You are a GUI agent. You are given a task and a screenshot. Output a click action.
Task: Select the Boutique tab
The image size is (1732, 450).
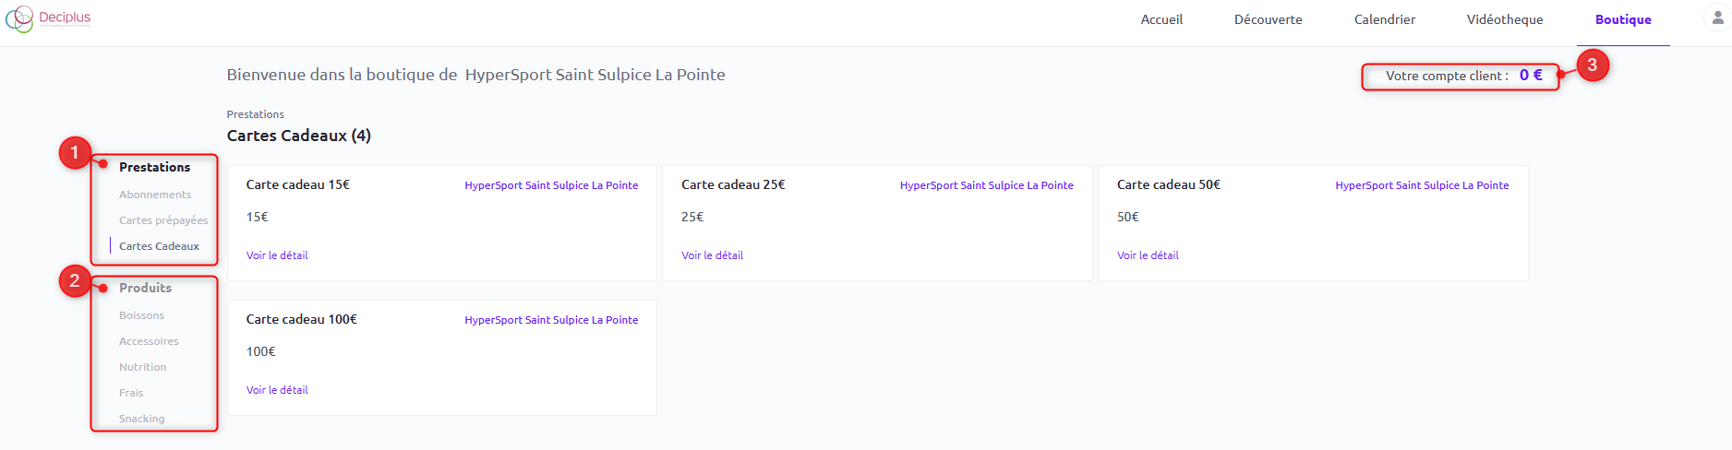coord(1623,19)
